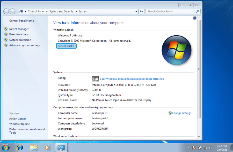Open Performance Information and Tools
This screenshot has height=152, width=233.
27,131
